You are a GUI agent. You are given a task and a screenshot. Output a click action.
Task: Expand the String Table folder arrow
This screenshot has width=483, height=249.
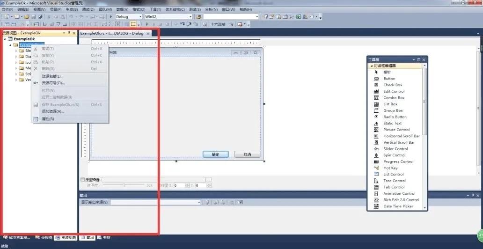16,74
